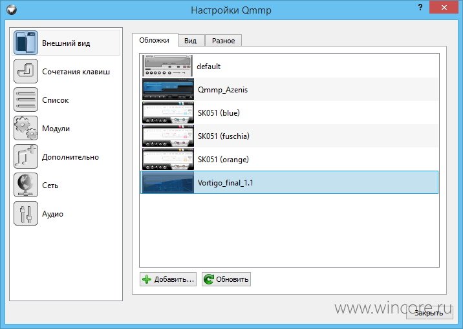
Task: Click the help question mark button
Action: (420, 7)
